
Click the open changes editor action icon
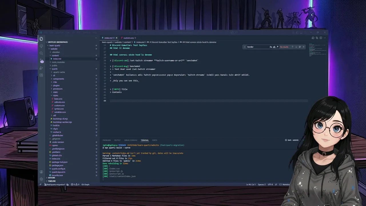pyautogui.click(x=317, y=38)
